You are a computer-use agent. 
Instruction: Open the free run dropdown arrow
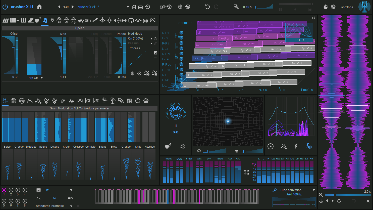coord(151,44)
